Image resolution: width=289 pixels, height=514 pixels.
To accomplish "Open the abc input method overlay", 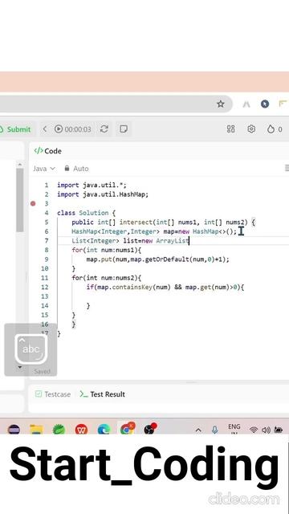I will pyautogui.click(x=31, y=349).
